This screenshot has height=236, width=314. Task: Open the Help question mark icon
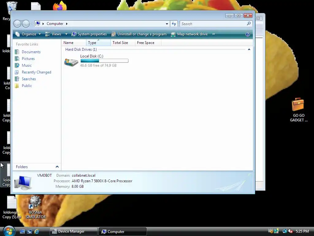pos(248,34)
